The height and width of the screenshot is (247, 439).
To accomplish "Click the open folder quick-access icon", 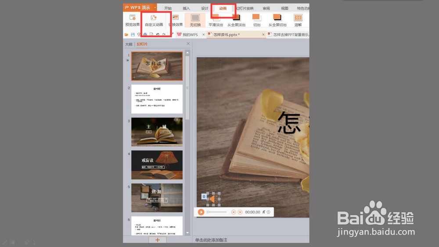I will pyautogui.click(x=126, y=35).
